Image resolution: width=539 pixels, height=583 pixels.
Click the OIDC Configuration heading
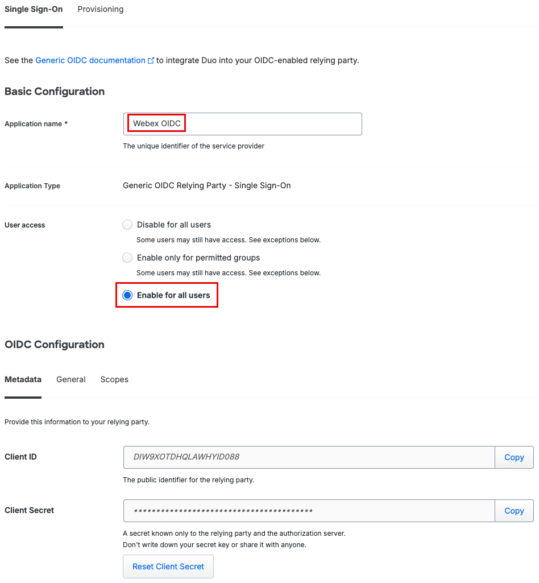pyautogui.click(x=55, y=344)
